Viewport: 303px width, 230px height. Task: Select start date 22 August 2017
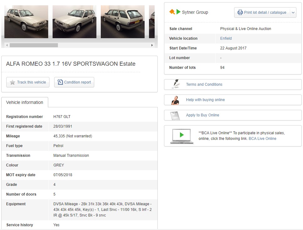pos(233,48)
